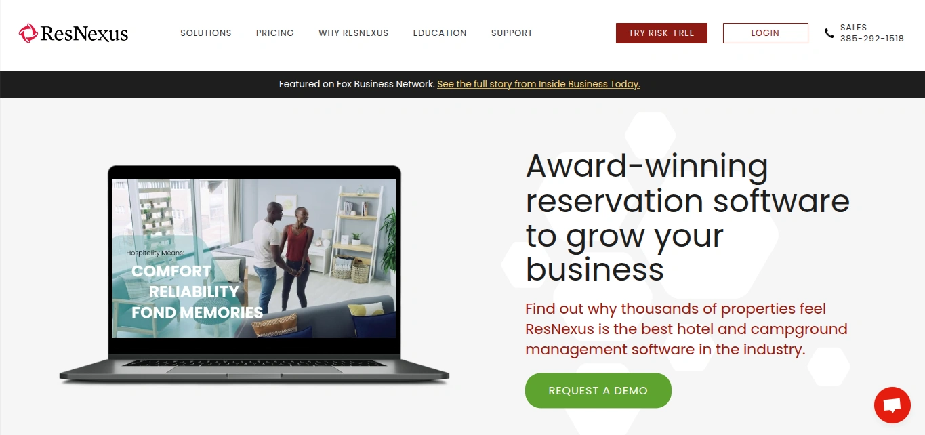Call sales number 385-292-1518

point(872,39)
